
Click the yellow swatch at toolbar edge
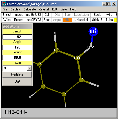point(115,20)
